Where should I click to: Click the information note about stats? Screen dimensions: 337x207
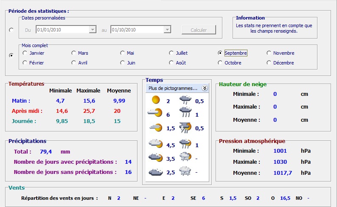pyautogui.click(x=274, y=28)
